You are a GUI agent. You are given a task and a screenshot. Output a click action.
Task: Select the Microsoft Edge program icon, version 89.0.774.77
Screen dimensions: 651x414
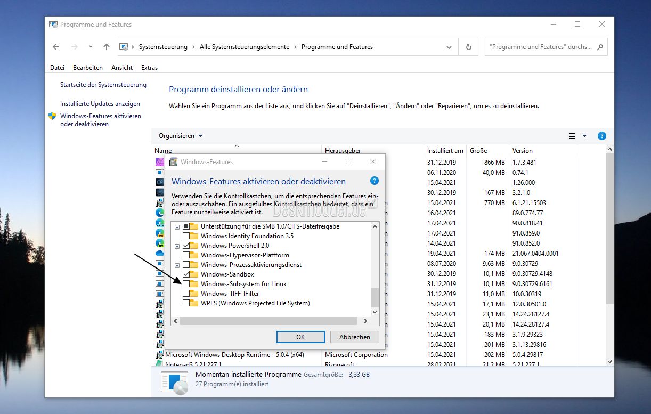pos(160,213)
